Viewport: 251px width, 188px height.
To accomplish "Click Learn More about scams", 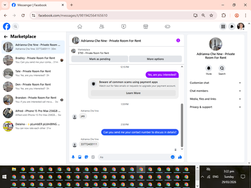I will (x=133, y=93).
